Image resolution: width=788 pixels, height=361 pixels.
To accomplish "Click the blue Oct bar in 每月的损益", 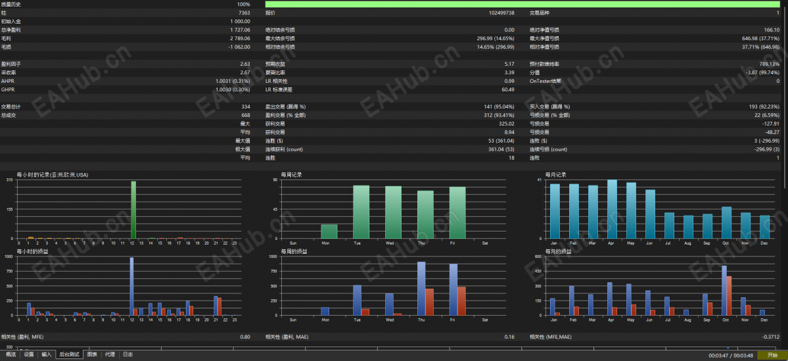I will tap(724, 290).
